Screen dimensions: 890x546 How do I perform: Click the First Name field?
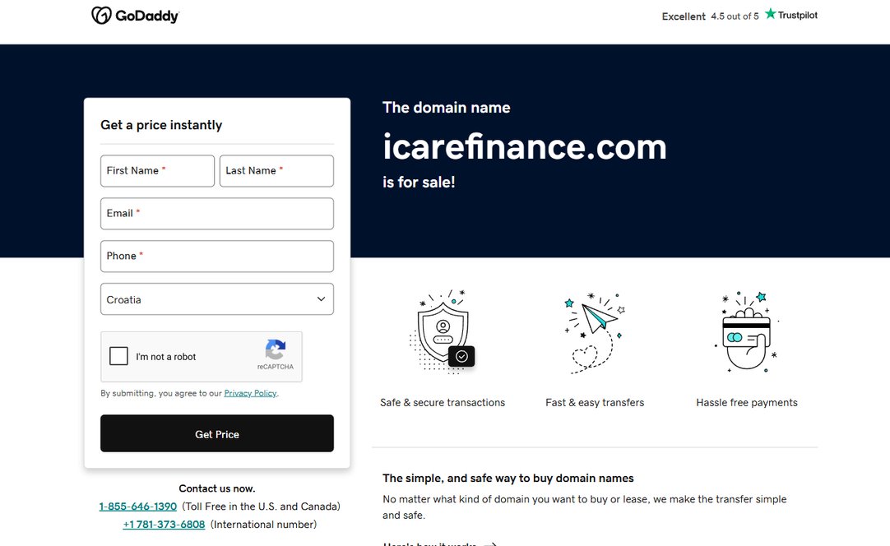(x=157, y=171)
